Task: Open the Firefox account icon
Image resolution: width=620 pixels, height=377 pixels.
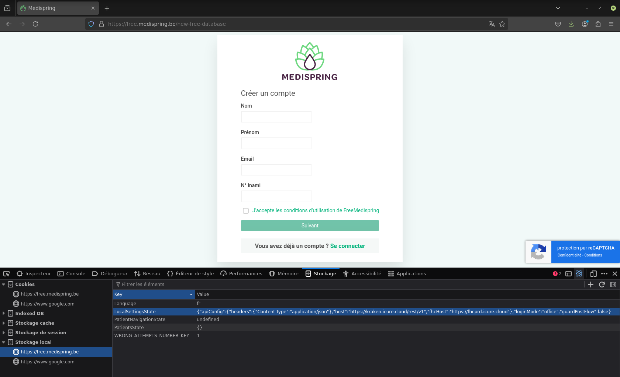Action: click(x=585, y=24)
